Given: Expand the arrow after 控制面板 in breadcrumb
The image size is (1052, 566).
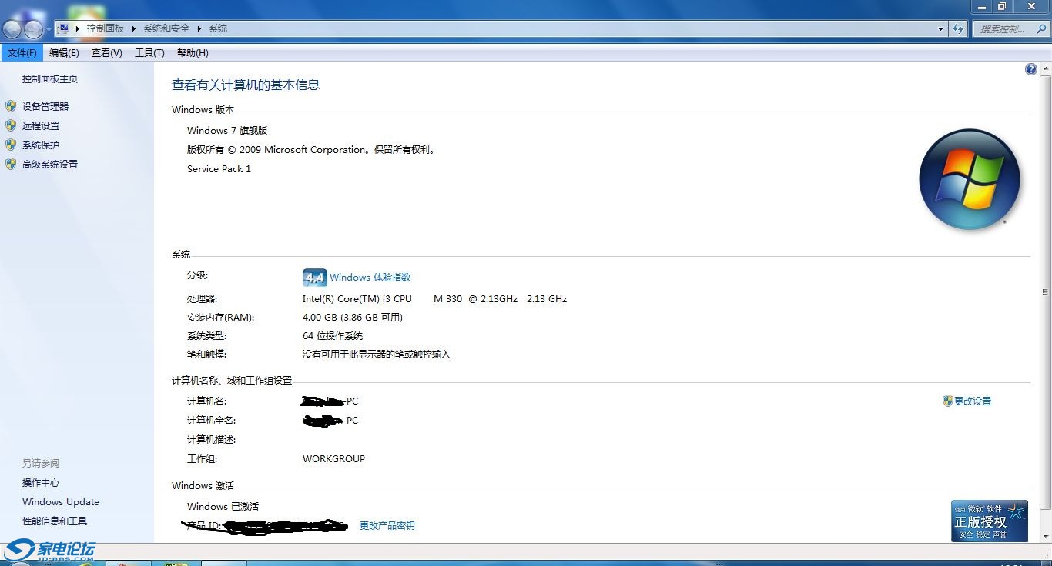Looking at the screenshot, I should pos(133,28).
